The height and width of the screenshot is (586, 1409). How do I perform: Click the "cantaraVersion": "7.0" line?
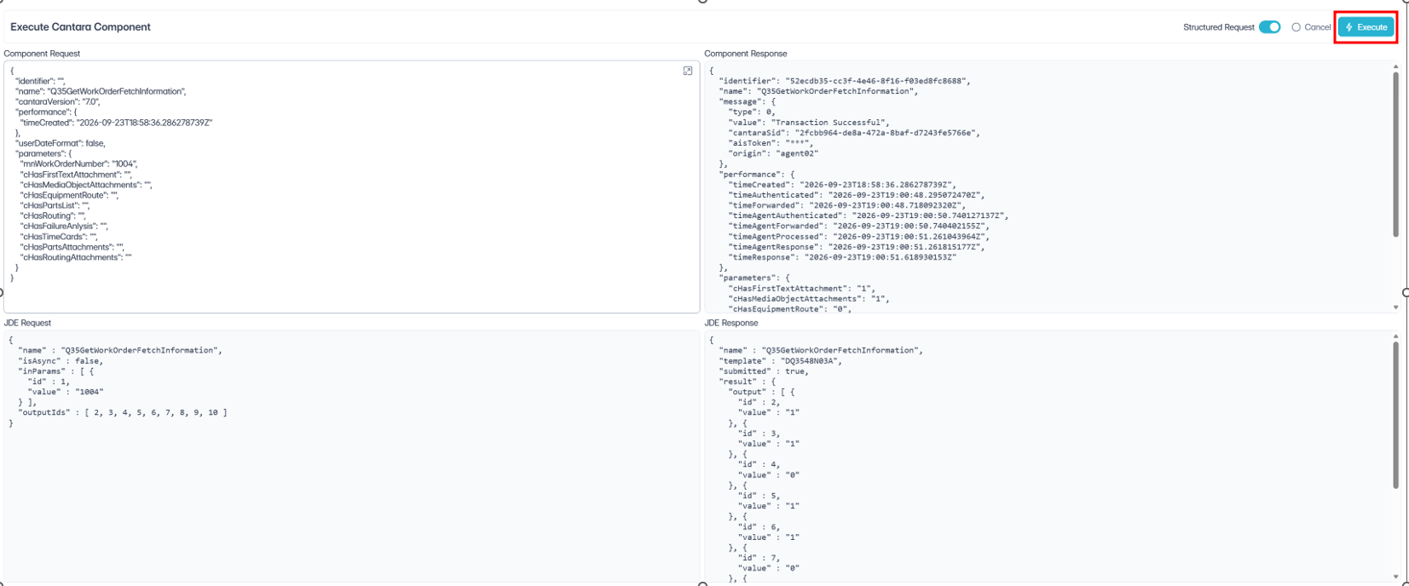58,101
